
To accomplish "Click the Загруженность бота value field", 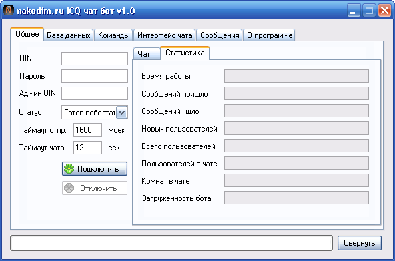I will coord(296,198).
